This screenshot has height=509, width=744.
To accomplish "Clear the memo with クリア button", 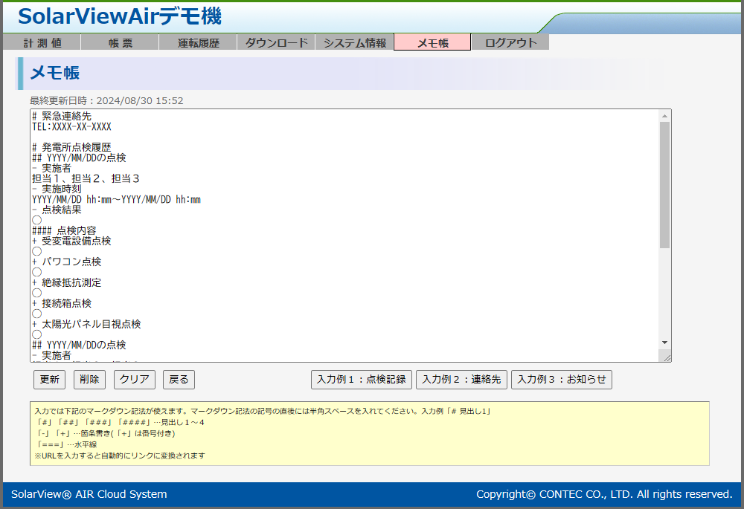I will coord(135,380).
